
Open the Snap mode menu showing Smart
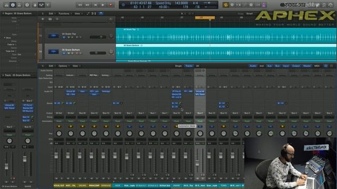point(250,14)
